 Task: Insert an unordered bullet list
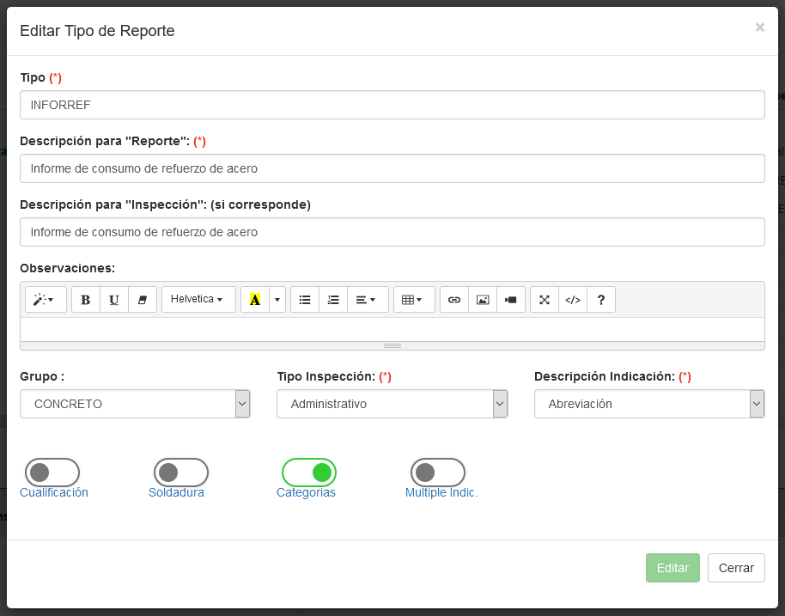tap(304, 300)
